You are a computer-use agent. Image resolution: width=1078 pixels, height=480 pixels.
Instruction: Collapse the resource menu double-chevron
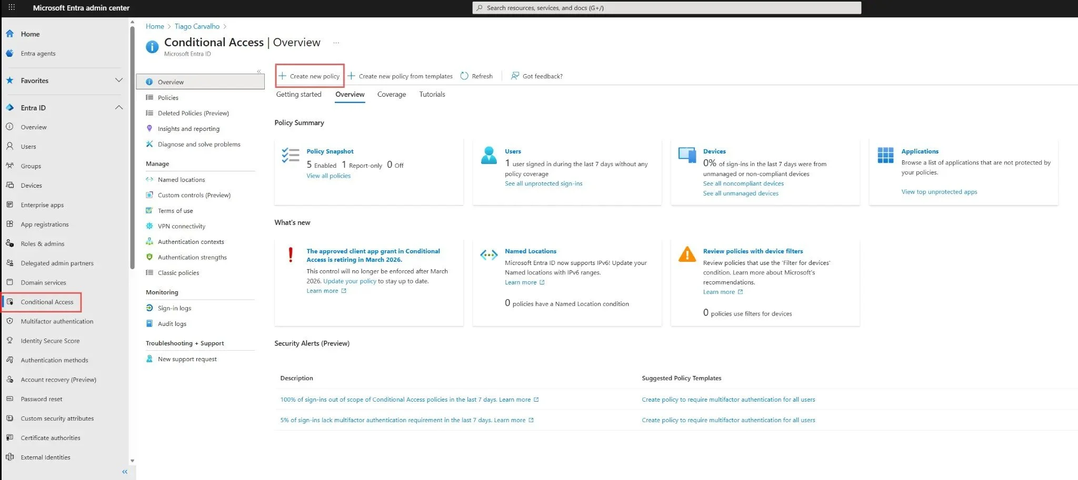pyautogui.click(x=259, y=71)
